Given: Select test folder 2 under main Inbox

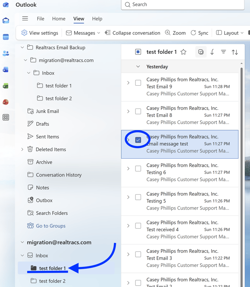Looking at the screenshot, I should [48, 281].
